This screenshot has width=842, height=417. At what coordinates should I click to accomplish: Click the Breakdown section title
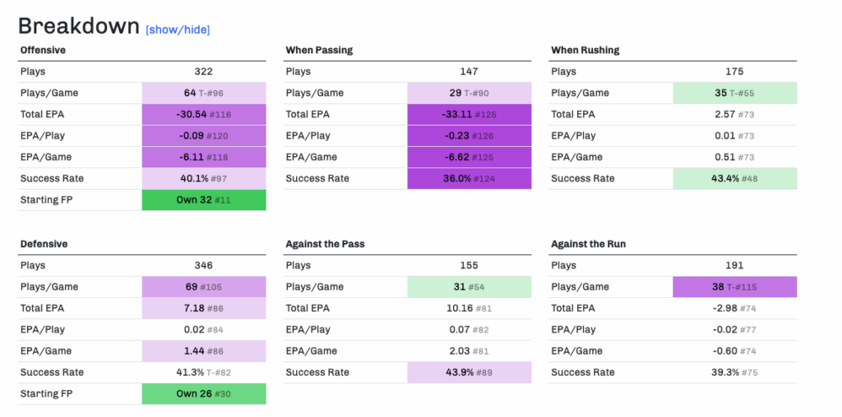pos(79,26)
